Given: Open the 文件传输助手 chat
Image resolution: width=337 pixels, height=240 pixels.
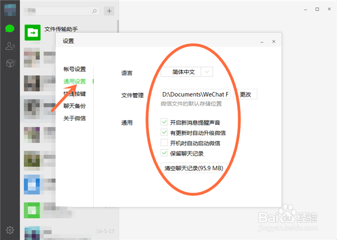Looking at the screenshot, I should [x=69, y=33].
